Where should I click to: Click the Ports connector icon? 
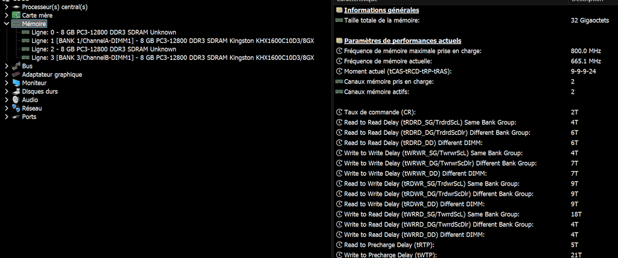click(16, 117)
